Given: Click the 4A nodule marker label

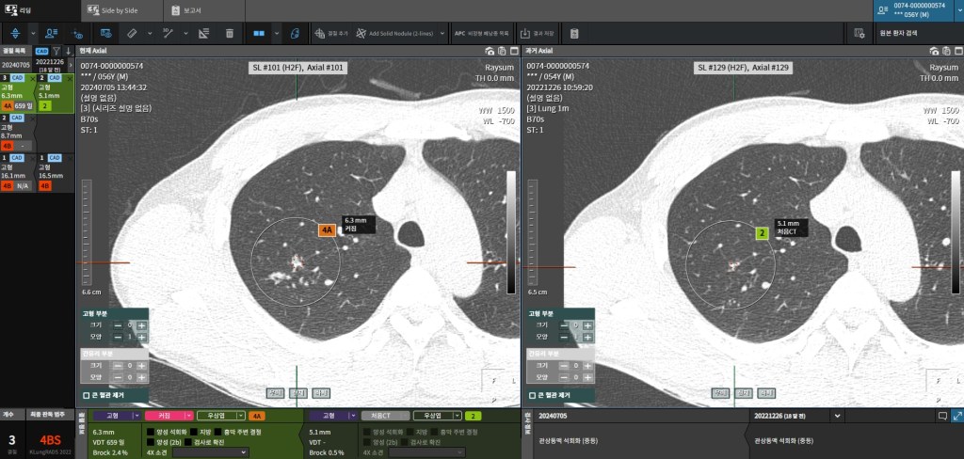Looking at the screenshot, I should (328, 229).
